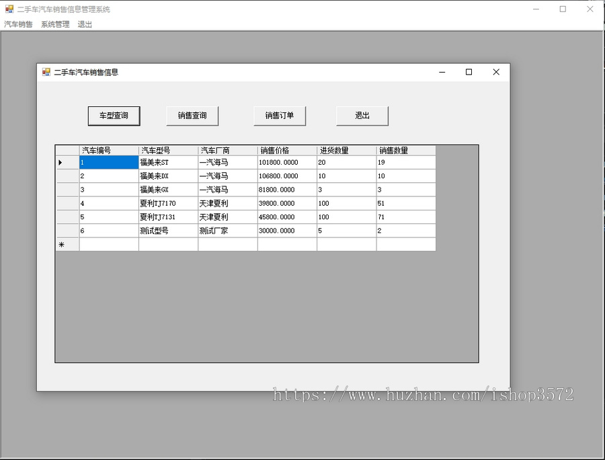Open the 系统管理 menu
The height and width of the screenshot is (460, 605).
tap(55, 24)
